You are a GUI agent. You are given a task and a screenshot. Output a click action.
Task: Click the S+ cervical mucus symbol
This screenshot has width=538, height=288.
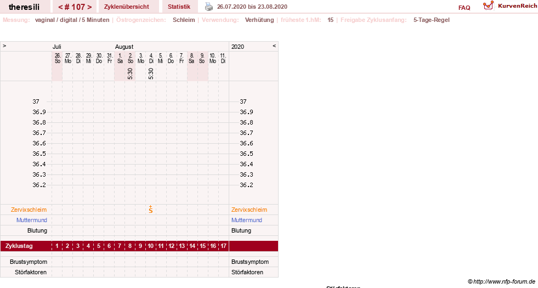coord(151,210)
